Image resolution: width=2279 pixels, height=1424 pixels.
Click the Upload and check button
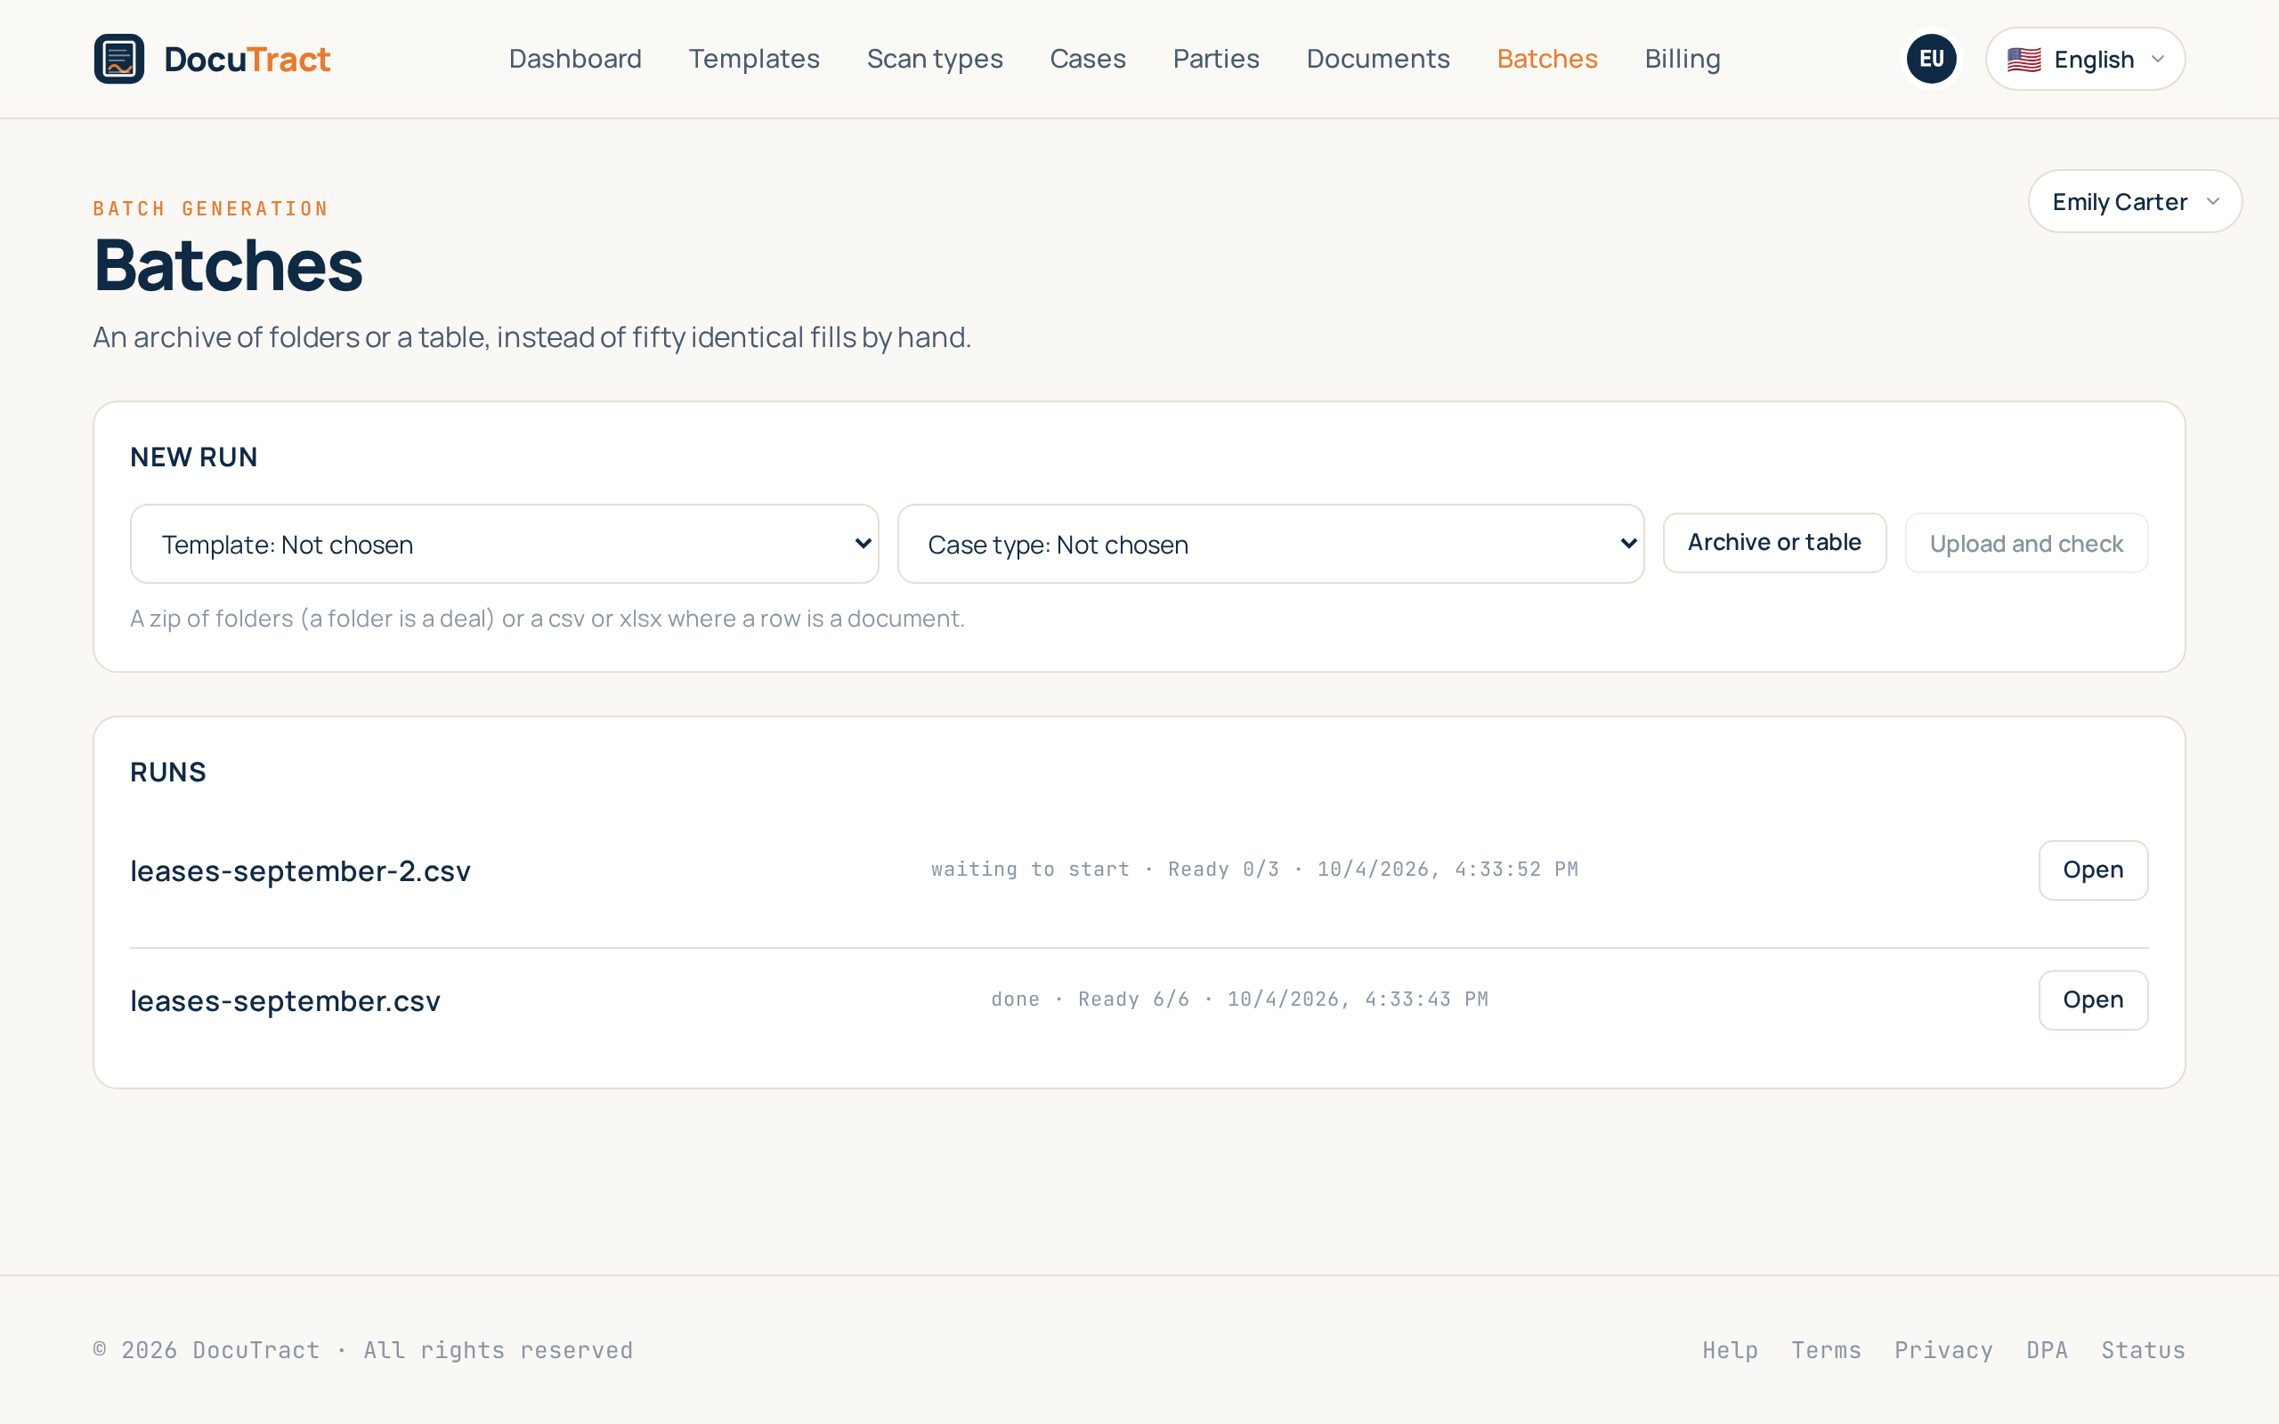tap(2025, 544)
